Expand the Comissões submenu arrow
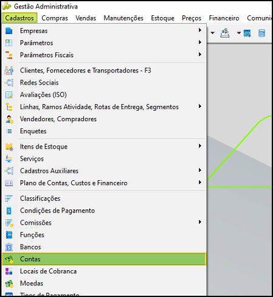The width and height of the screenshot is (273, 297). point(200,222)
